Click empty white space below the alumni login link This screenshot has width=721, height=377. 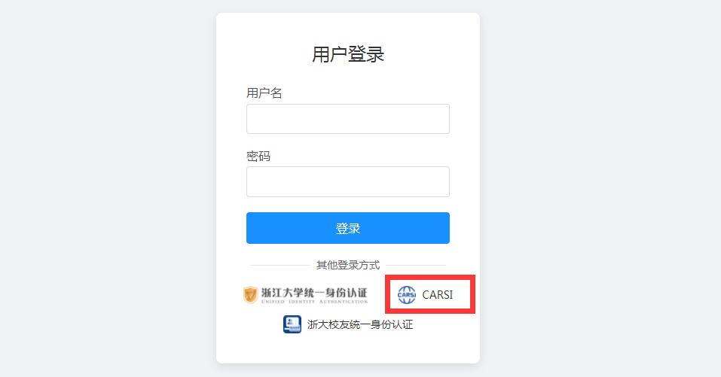pyautogui.click(x=348, y=349)
